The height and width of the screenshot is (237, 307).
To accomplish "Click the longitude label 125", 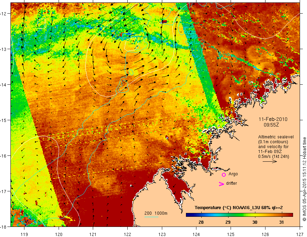I will point(231,234).
